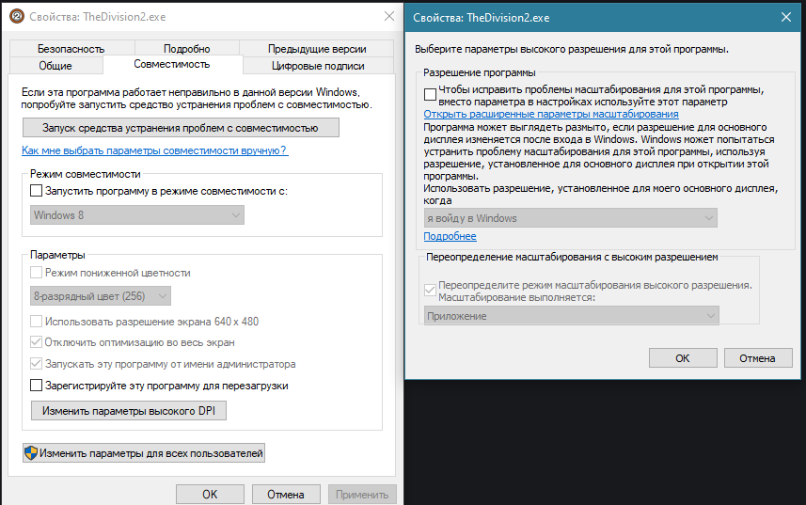Switch to the Безопасность tab
The height and width of the screenshot is (505, 806).
pos(71,49)
